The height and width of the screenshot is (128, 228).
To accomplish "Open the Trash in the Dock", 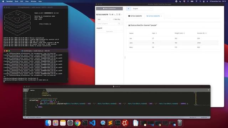I will 180,123.
